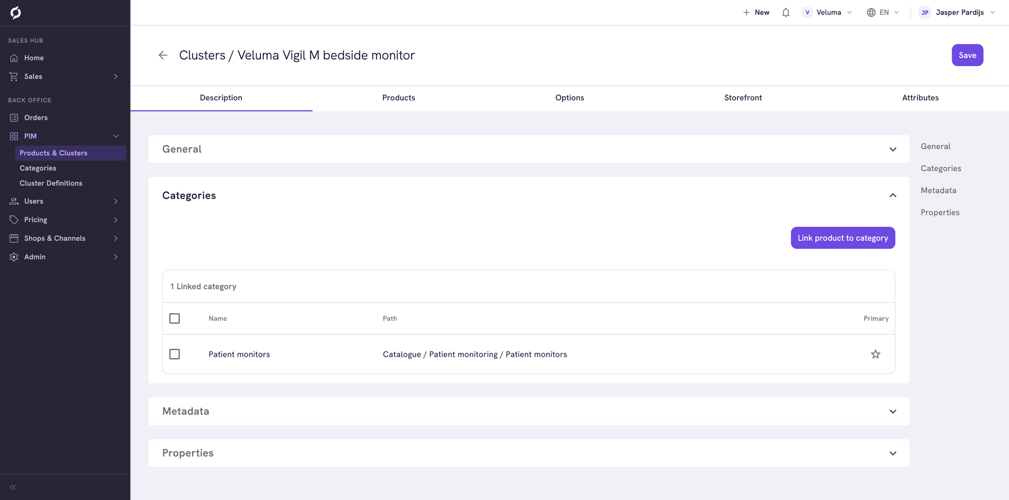1009x500 pixels.
Task: Click the JP user avatar
Action: pyautogui.click(x=925, y=12)
